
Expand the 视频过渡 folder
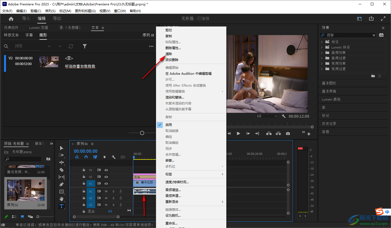pos(322,69)
